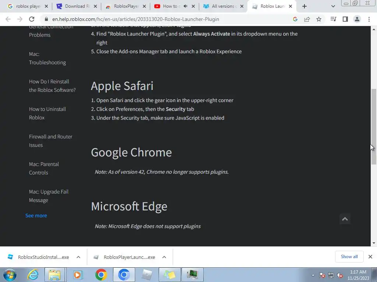The image size is (377, 282).
Task: Open Windows Explorer folder on taskbar
Action: [x=54, y=275]
